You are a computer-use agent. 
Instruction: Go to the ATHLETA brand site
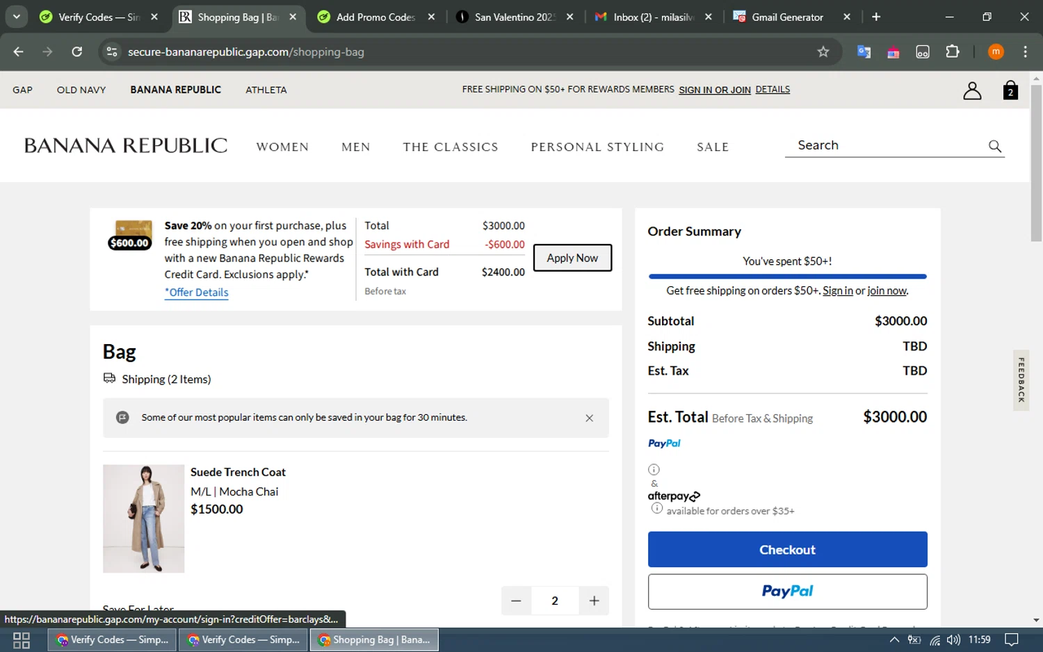pos(266,90)
